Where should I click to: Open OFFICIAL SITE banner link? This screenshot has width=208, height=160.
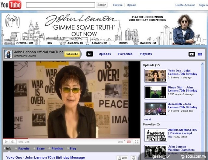[x=25, y=43]
